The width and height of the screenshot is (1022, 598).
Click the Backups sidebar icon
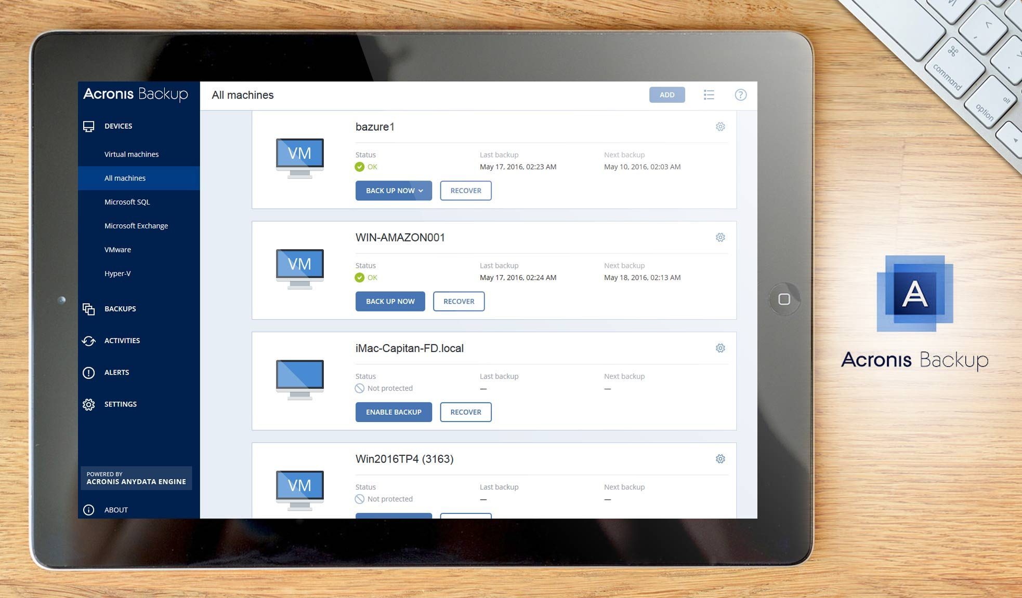[x=89, y=308]
